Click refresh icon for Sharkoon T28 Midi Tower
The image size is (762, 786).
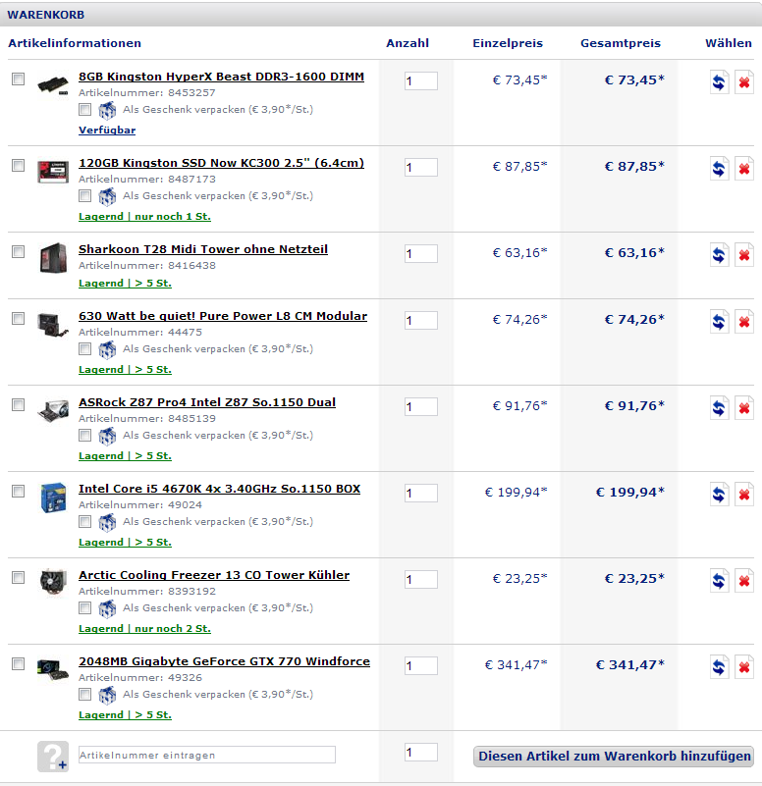coord(719,255)
